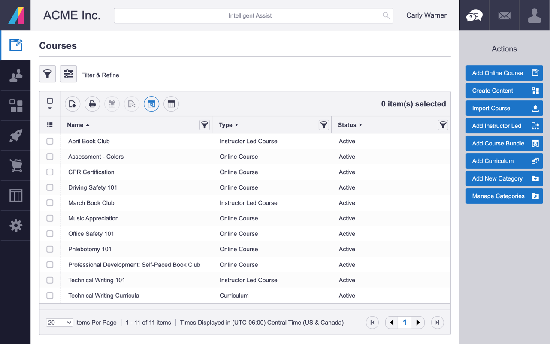
Task: Go to the last page button
Action: 437,323
